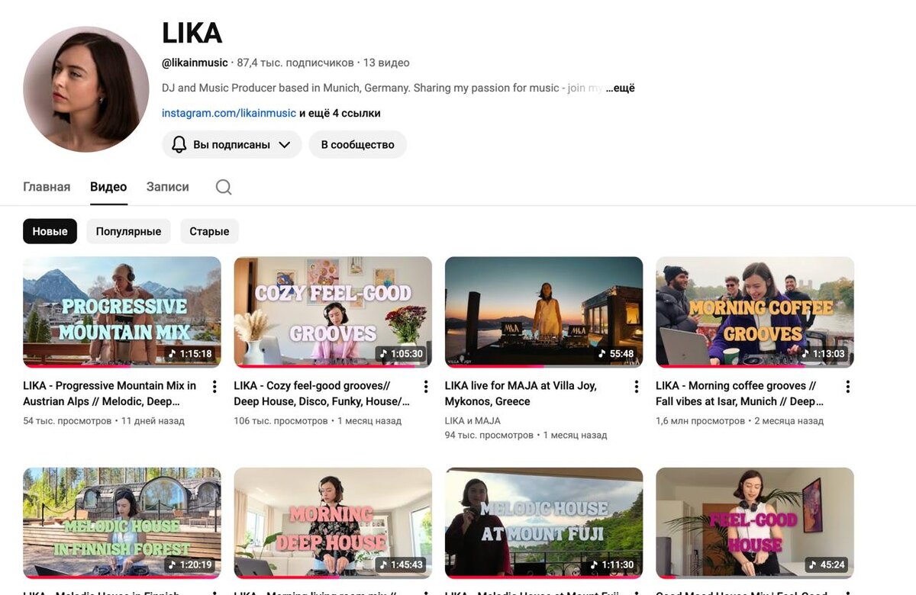Open three-dot menu for Morning coffee grooves video

coord(847,387)
